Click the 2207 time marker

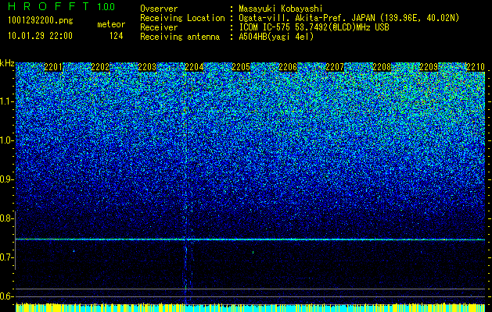click(x=335, y=67)
